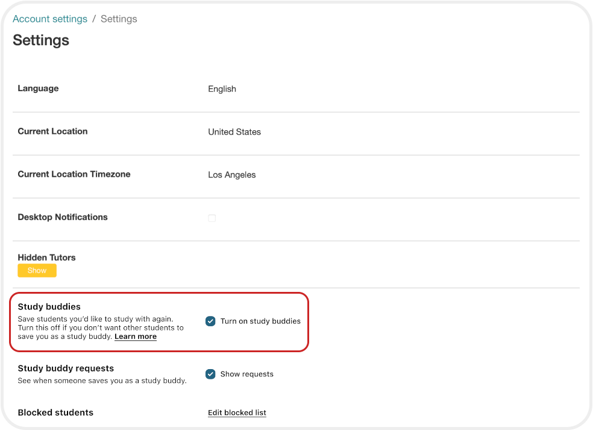The image size is (593, 430).
Task: Select the Current Location Timezone label
Action: point(74,174)
